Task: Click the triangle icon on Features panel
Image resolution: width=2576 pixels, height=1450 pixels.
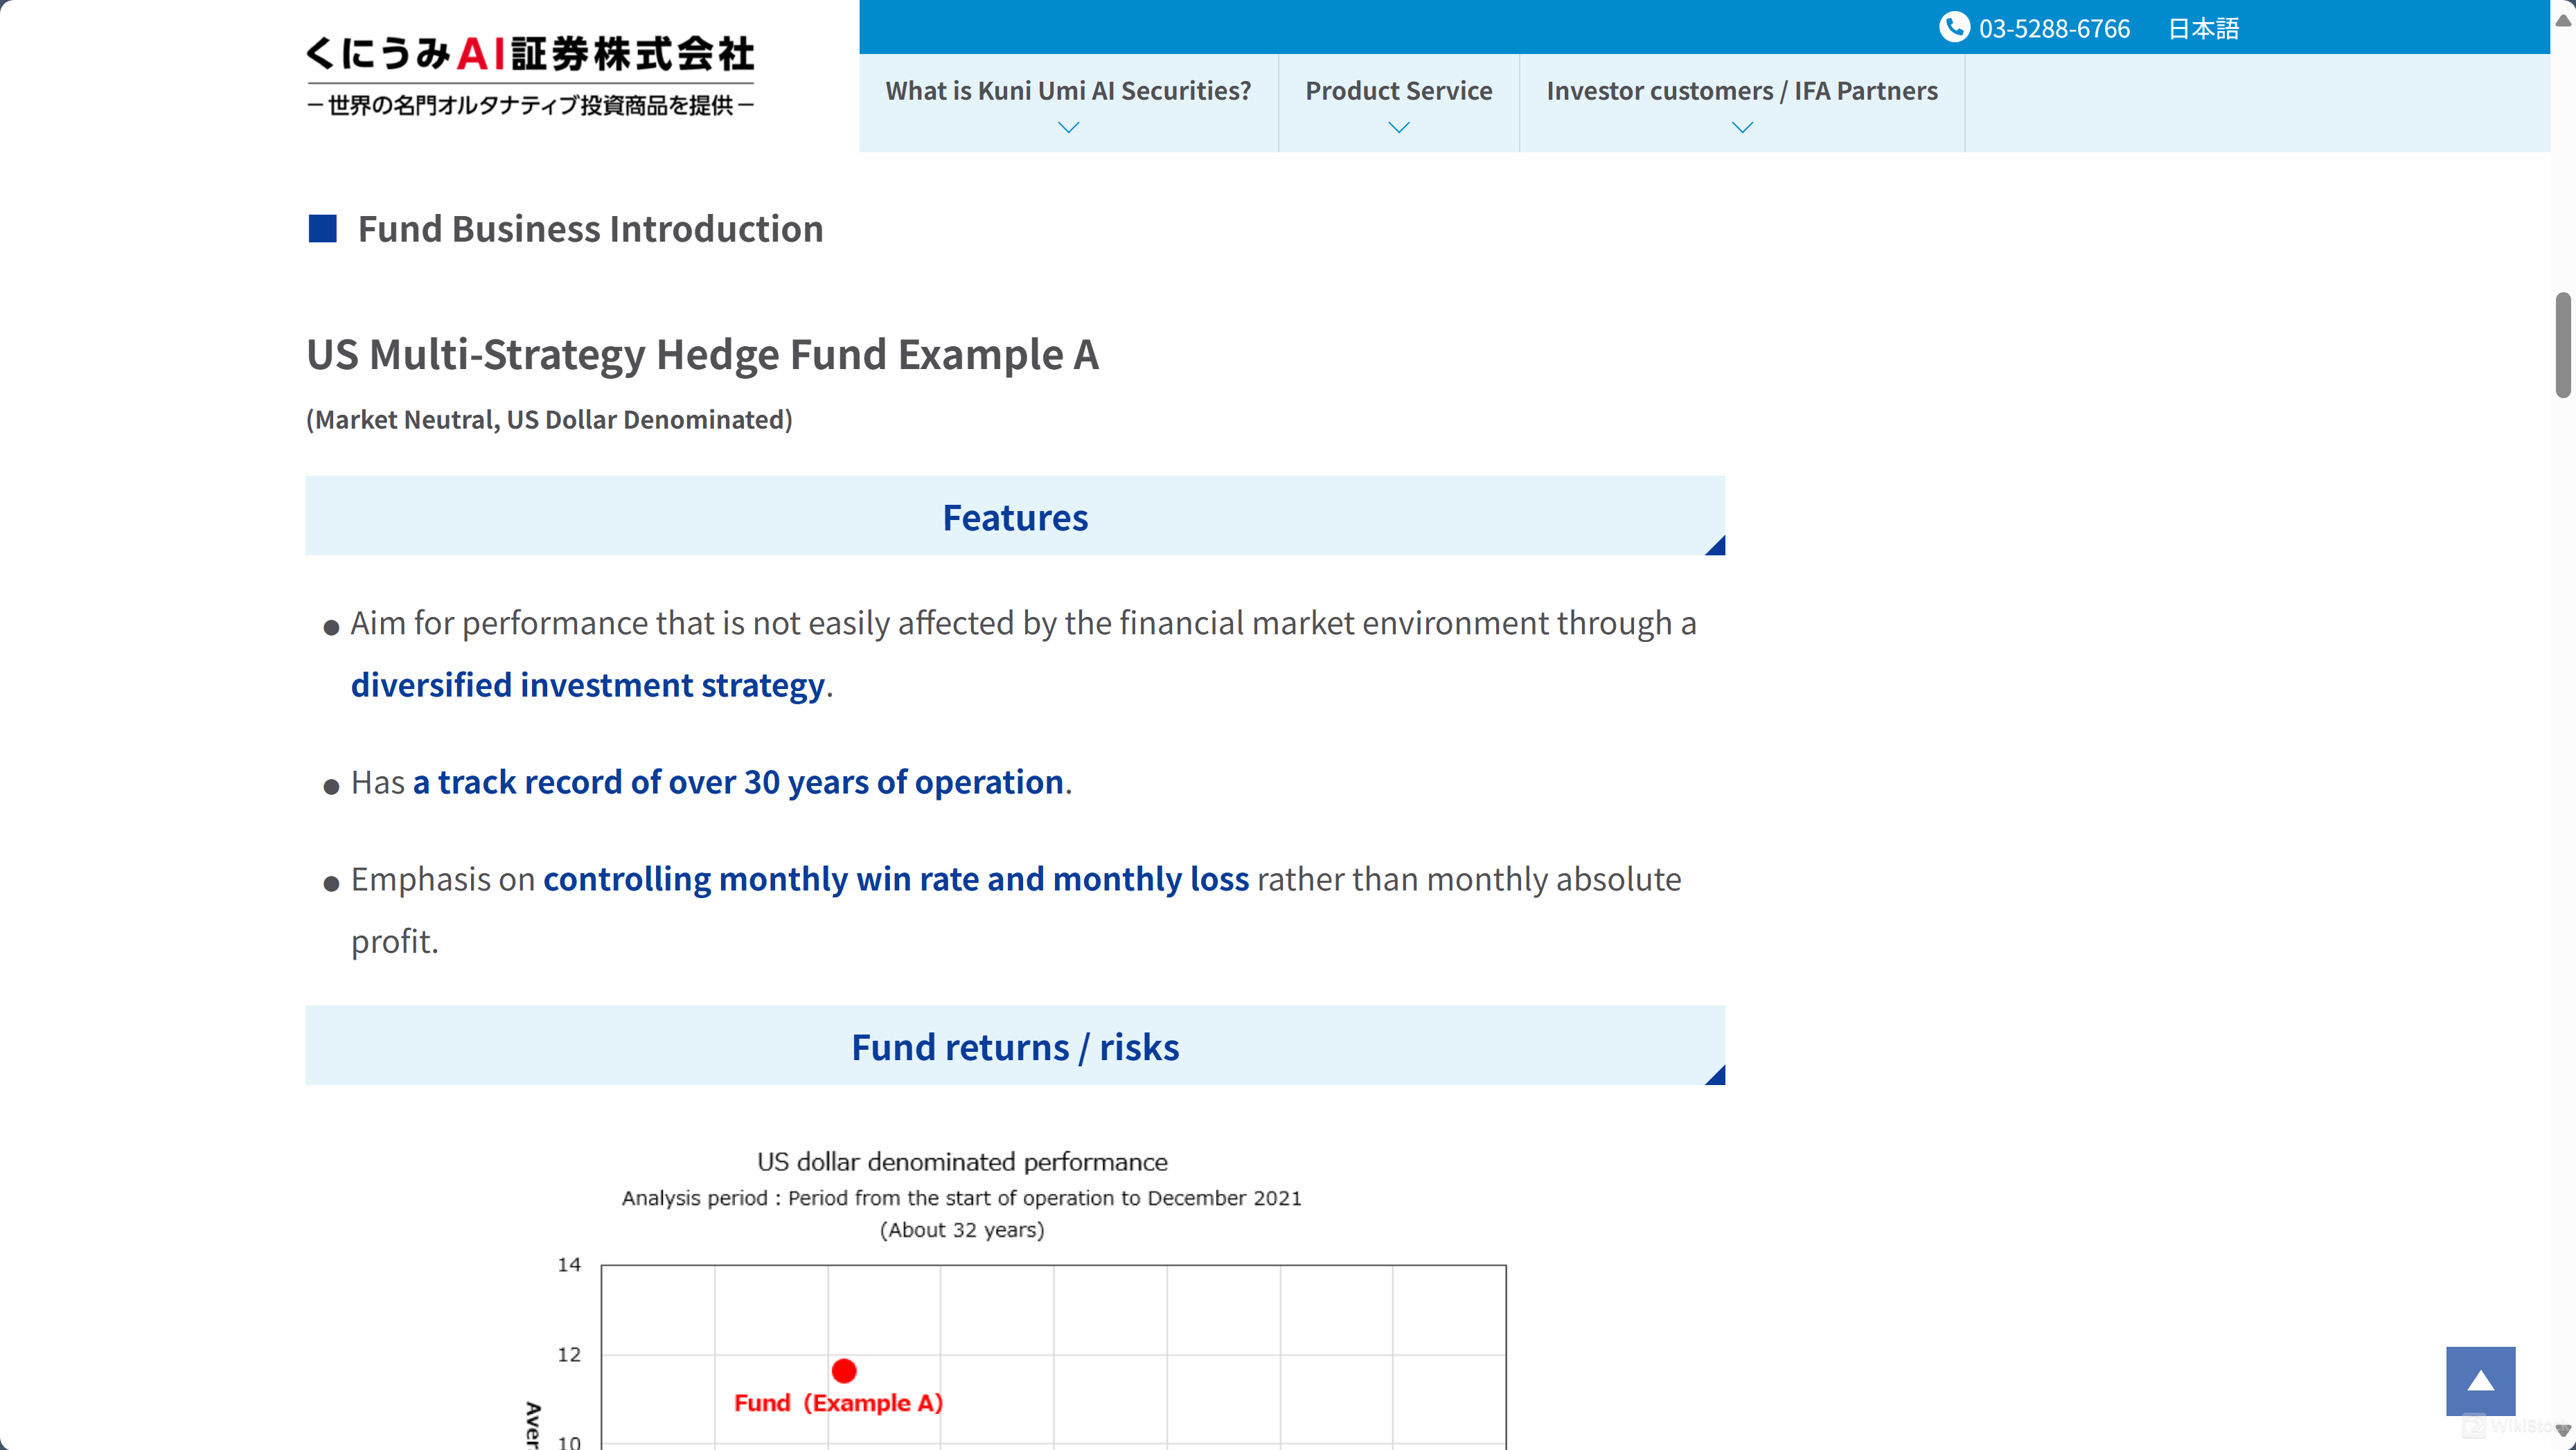Action: click(x=1714, y=545)
